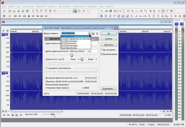Click meter channel 1 button in the level meter panel
This screenshot has width=186, height=127.
tap(177, 24)
